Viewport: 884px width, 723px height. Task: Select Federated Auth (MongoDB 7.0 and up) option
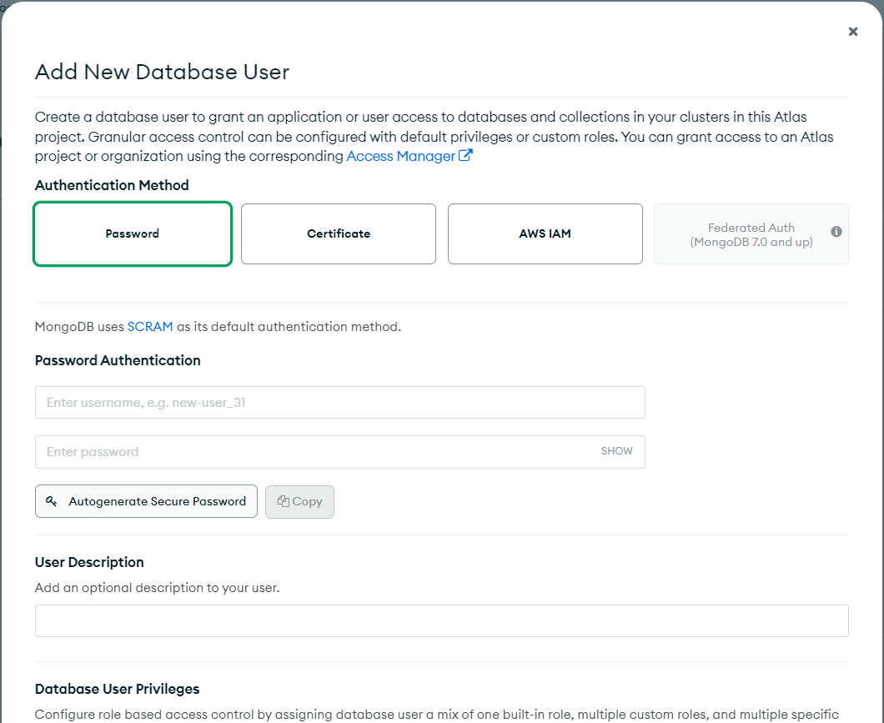click(751, 233)
